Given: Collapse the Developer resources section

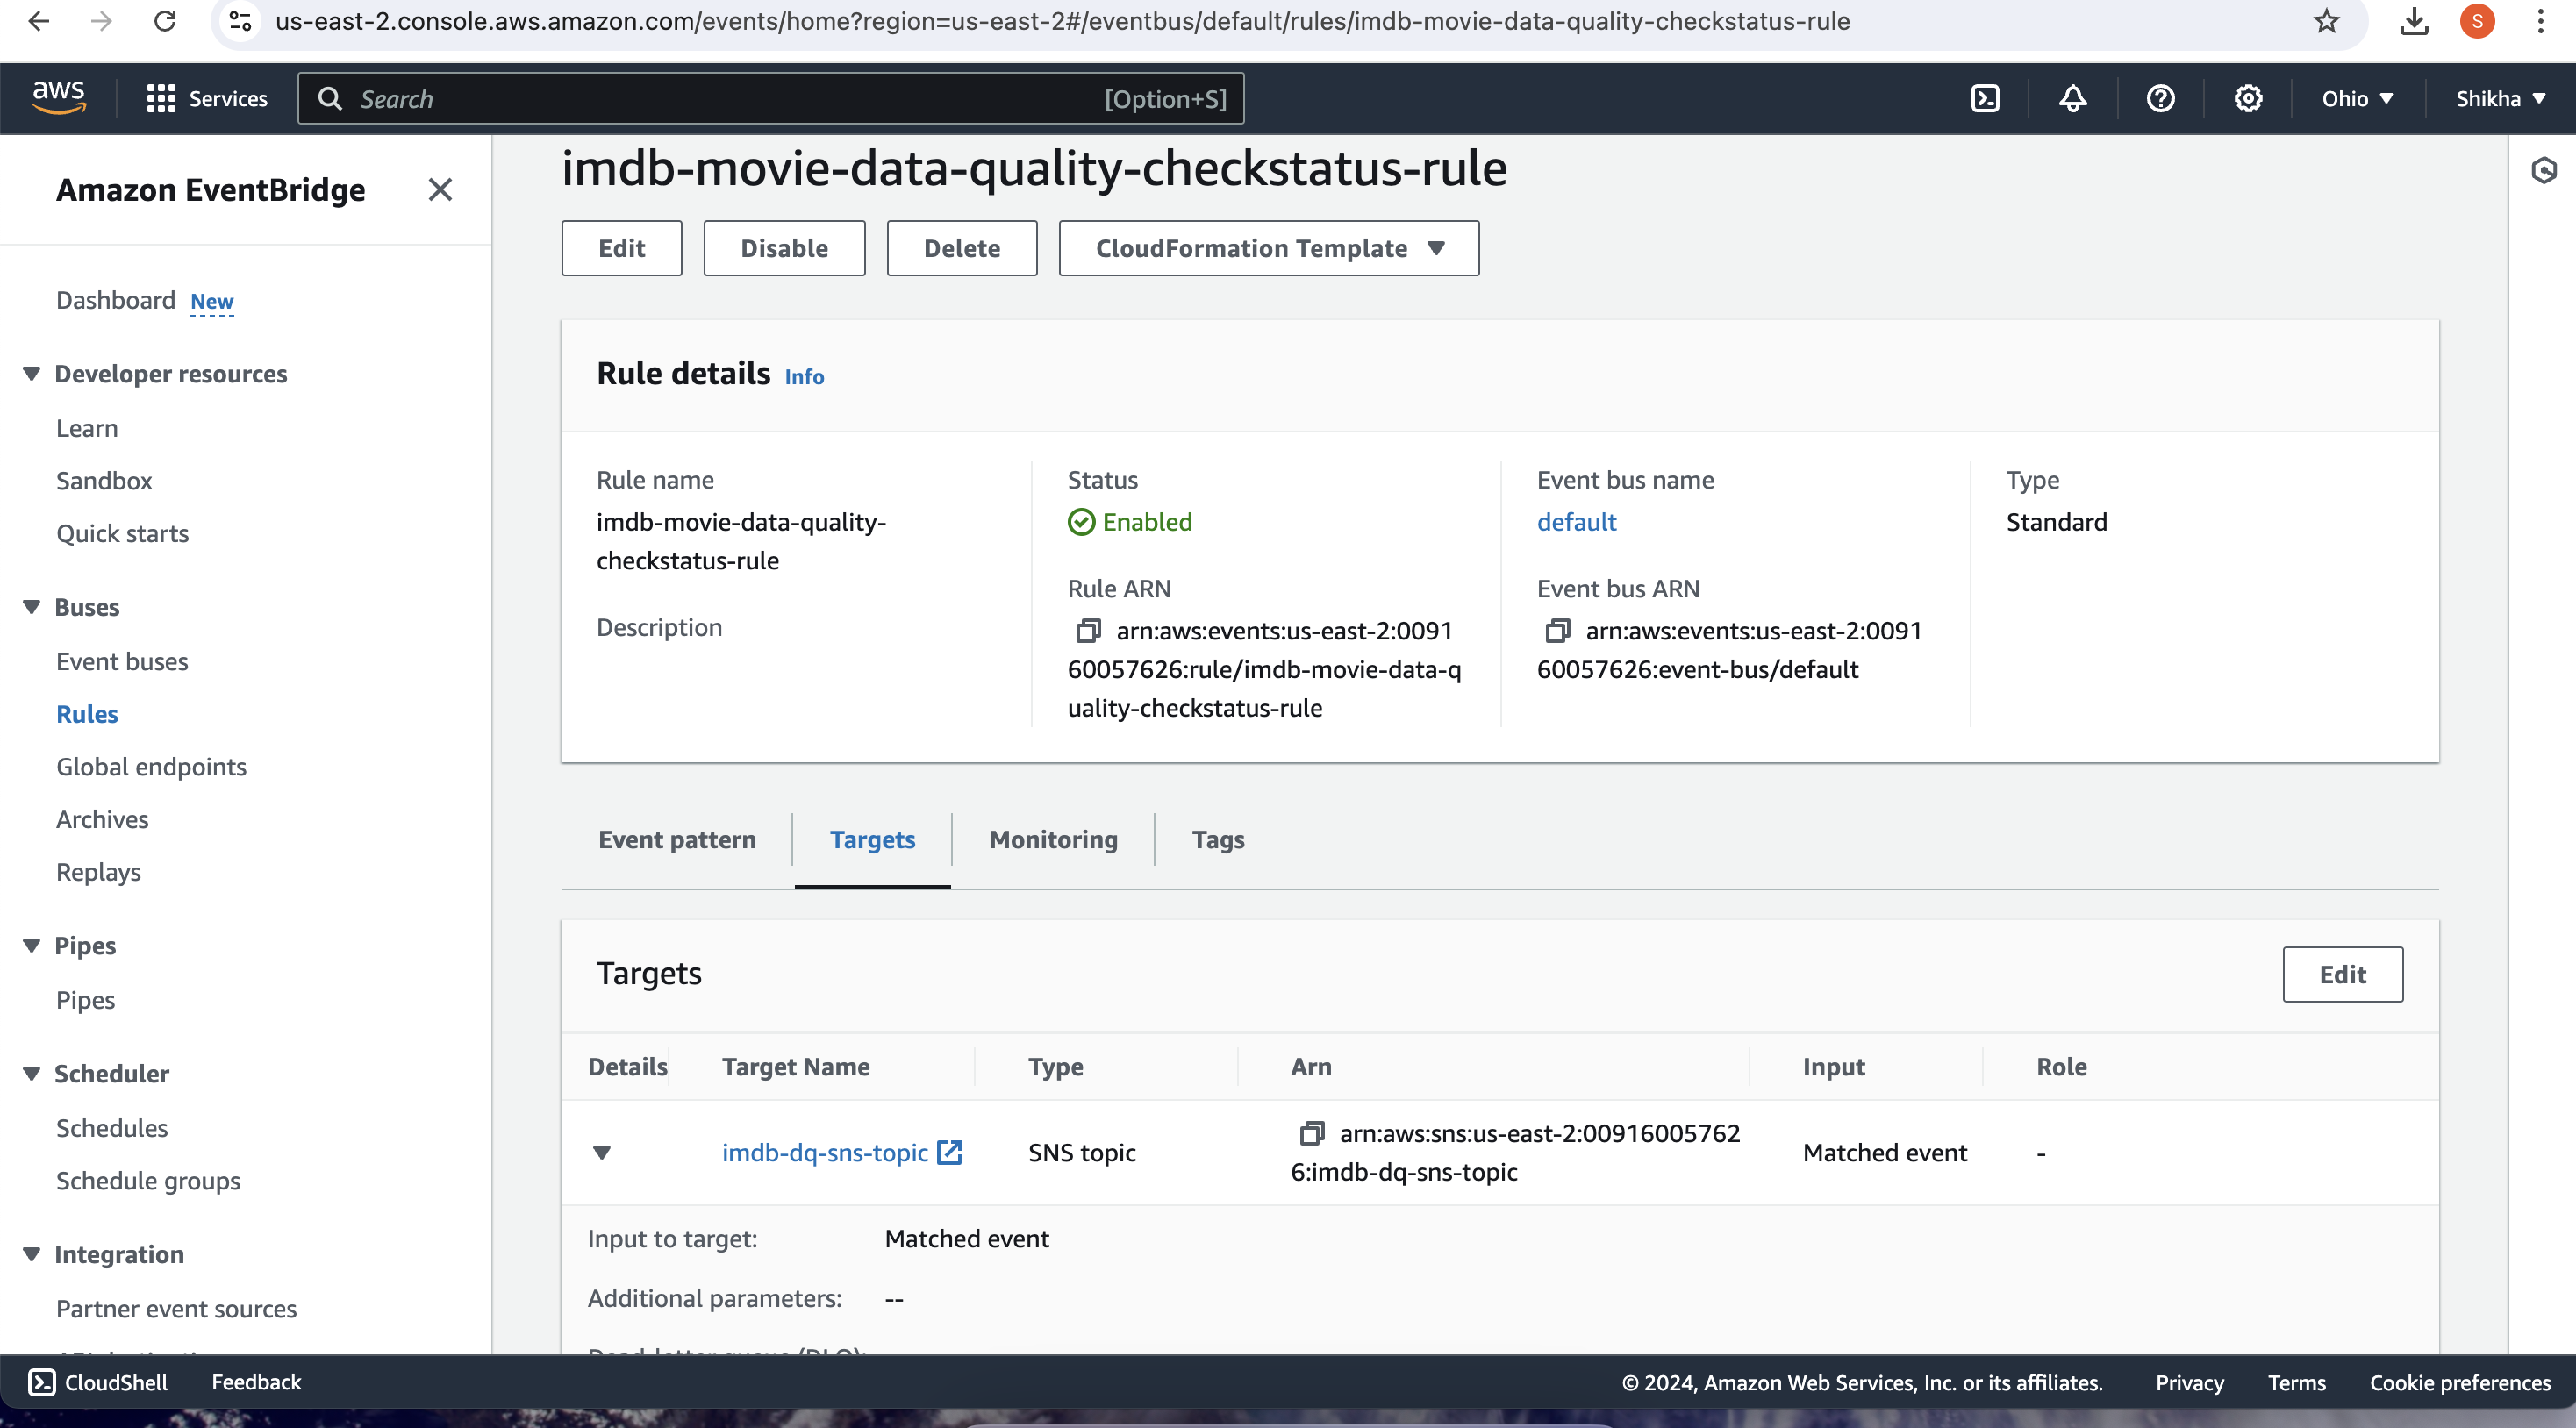Looking at the screenshot, I should point(31,373).
